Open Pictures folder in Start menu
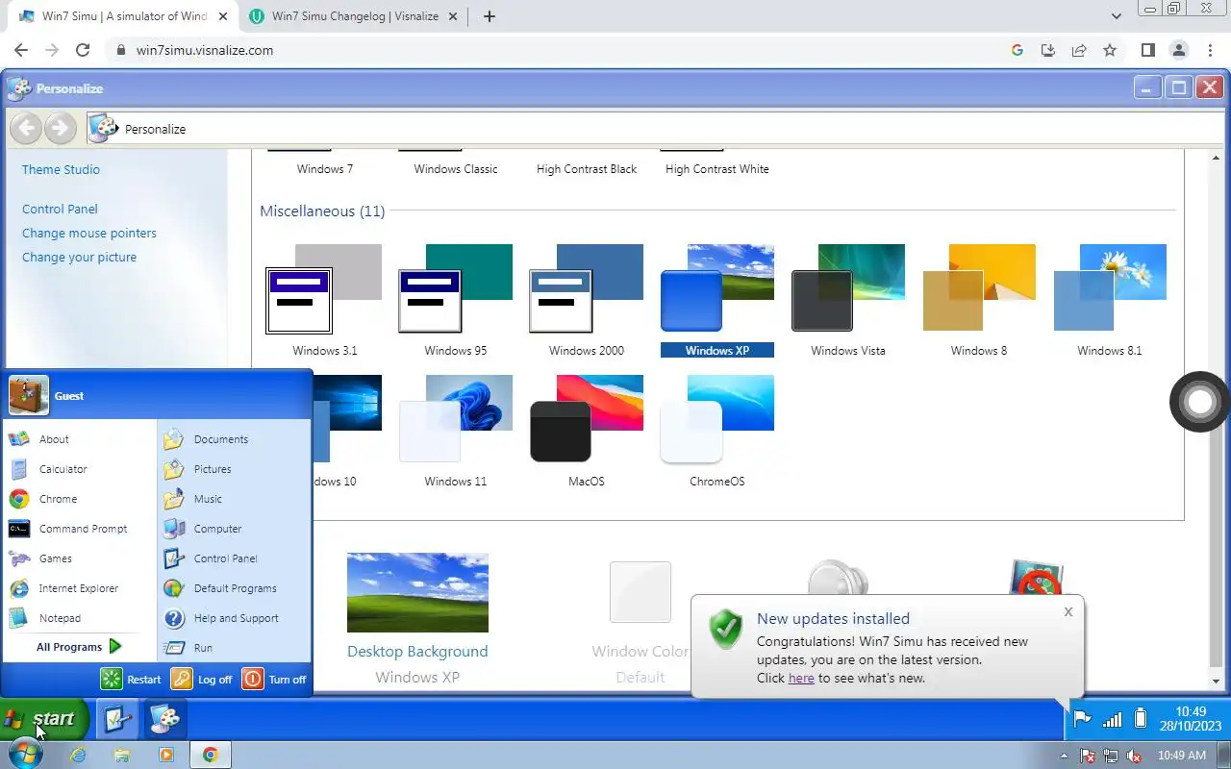Screen dimensions: 1231x769 (234, 469)
